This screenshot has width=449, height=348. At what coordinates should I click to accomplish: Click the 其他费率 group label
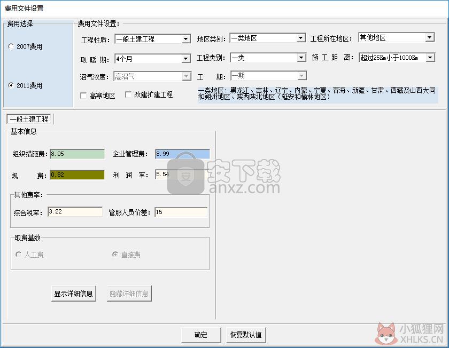pyautogui.click(x=28, y=195)
